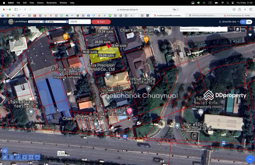Select the polyline measuring tool

click(18, 157)
